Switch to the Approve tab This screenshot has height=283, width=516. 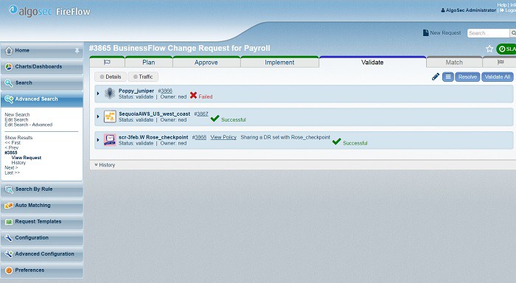206,62
